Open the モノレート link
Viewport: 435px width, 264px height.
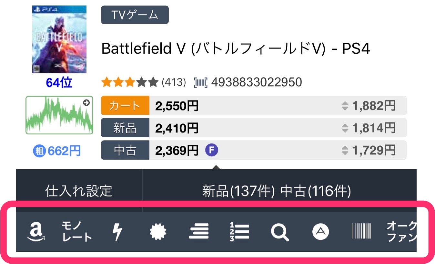point(76,232)
